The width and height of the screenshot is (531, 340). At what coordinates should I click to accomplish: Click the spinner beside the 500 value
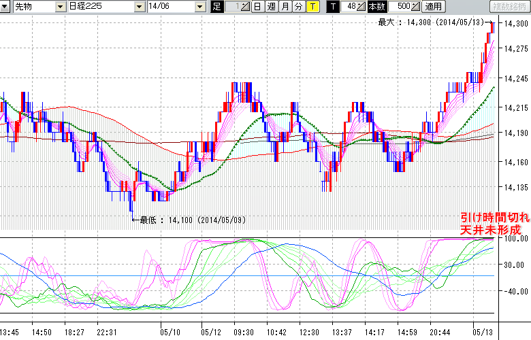click(417, 7)
